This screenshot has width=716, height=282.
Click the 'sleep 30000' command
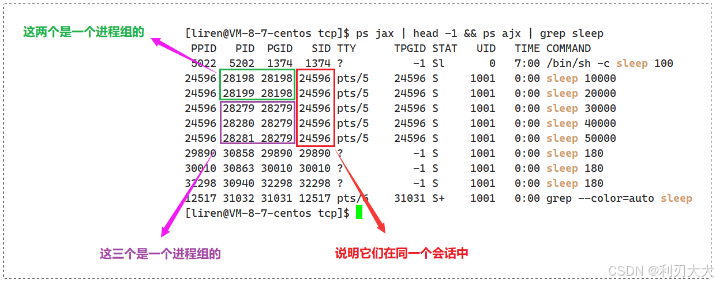coord(581,108)
